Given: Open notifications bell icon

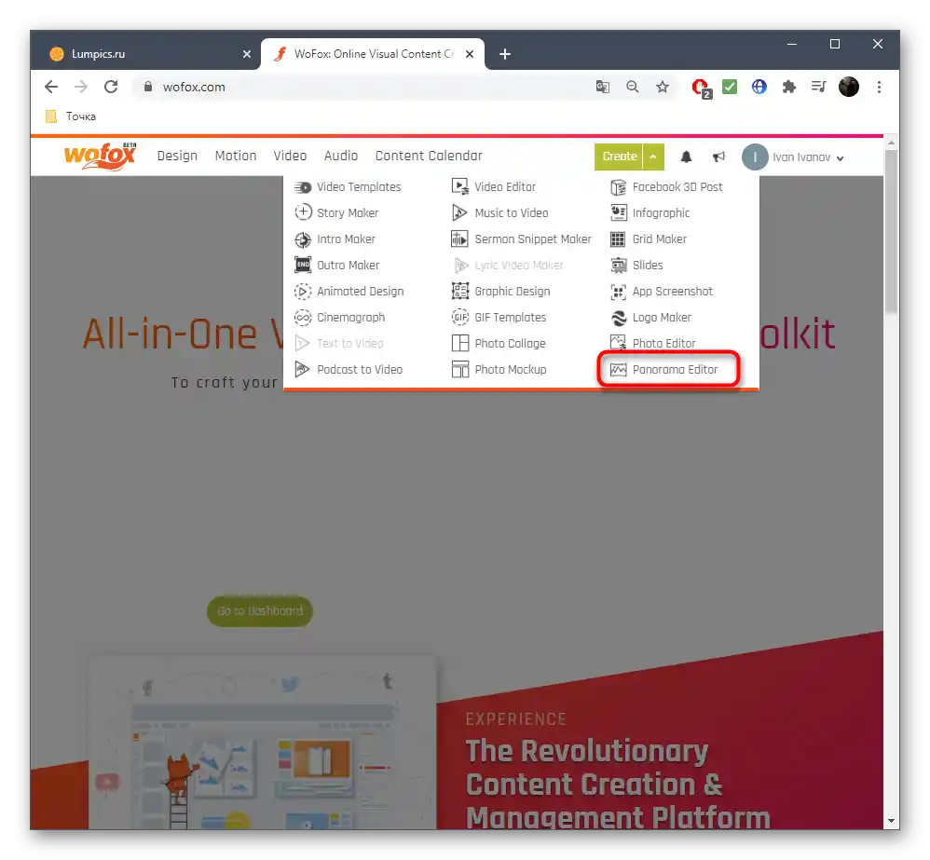Looking at the screenshot, I should coord(686,157).
